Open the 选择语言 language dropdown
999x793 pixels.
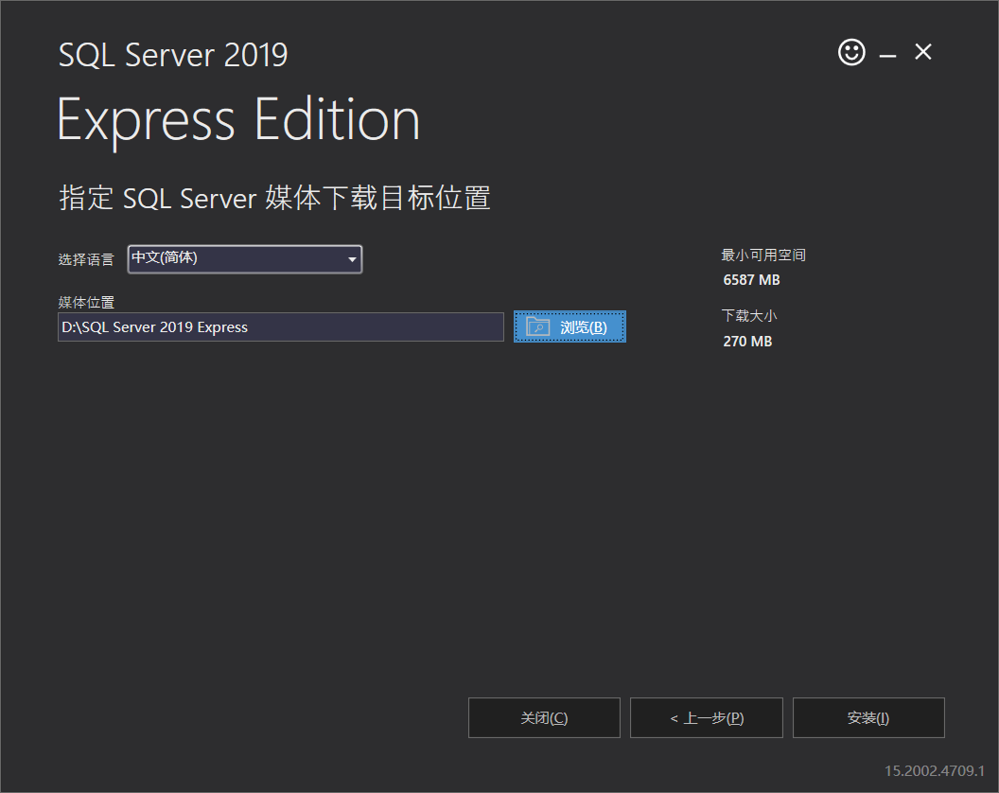pos(245,258)
